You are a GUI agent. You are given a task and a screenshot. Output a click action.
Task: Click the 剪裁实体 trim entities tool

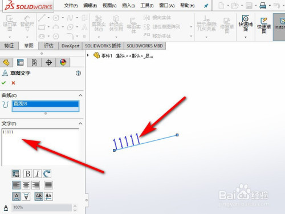(99, 23)
